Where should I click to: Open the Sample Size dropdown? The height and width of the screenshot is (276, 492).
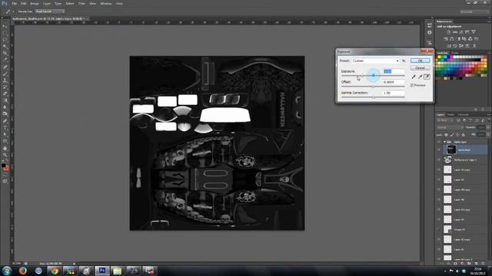(49, 11)
